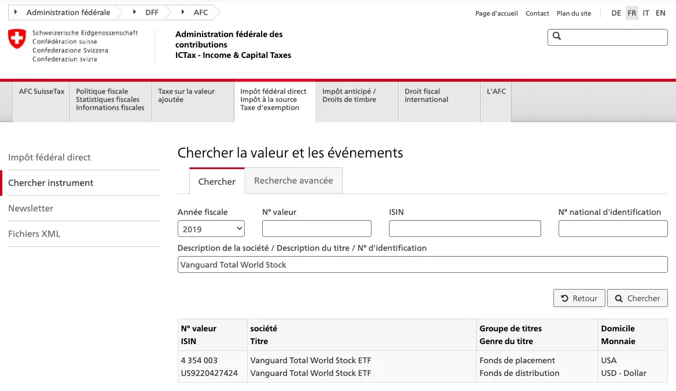Image resolution: width=676 pixels, height=391 pixels.
Task: Click the arrow before Administration fédérale breadcrumb
Action: coord(16,12)
